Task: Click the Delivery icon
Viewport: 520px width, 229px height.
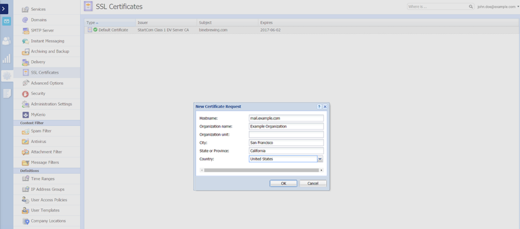Action: [x=25, y=62]
